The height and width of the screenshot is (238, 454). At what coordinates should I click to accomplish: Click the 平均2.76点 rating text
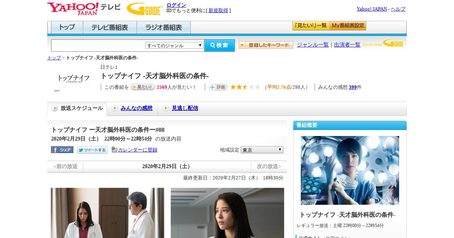tap(279, 87)
